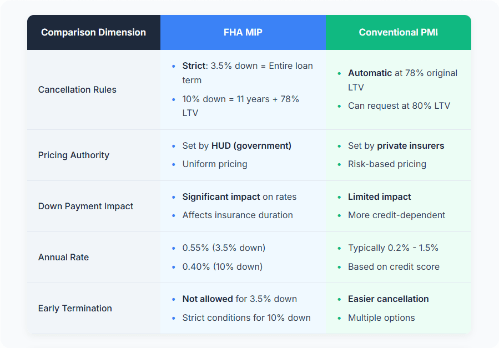Click the Annual Rate row label
Screen dimensions: 499x348
pyautogui.click(x=63, y=257)
